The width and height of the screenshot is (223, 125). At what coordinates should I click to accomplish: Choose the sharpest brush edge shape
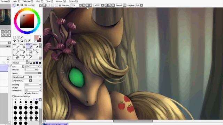tap(31, 63)
